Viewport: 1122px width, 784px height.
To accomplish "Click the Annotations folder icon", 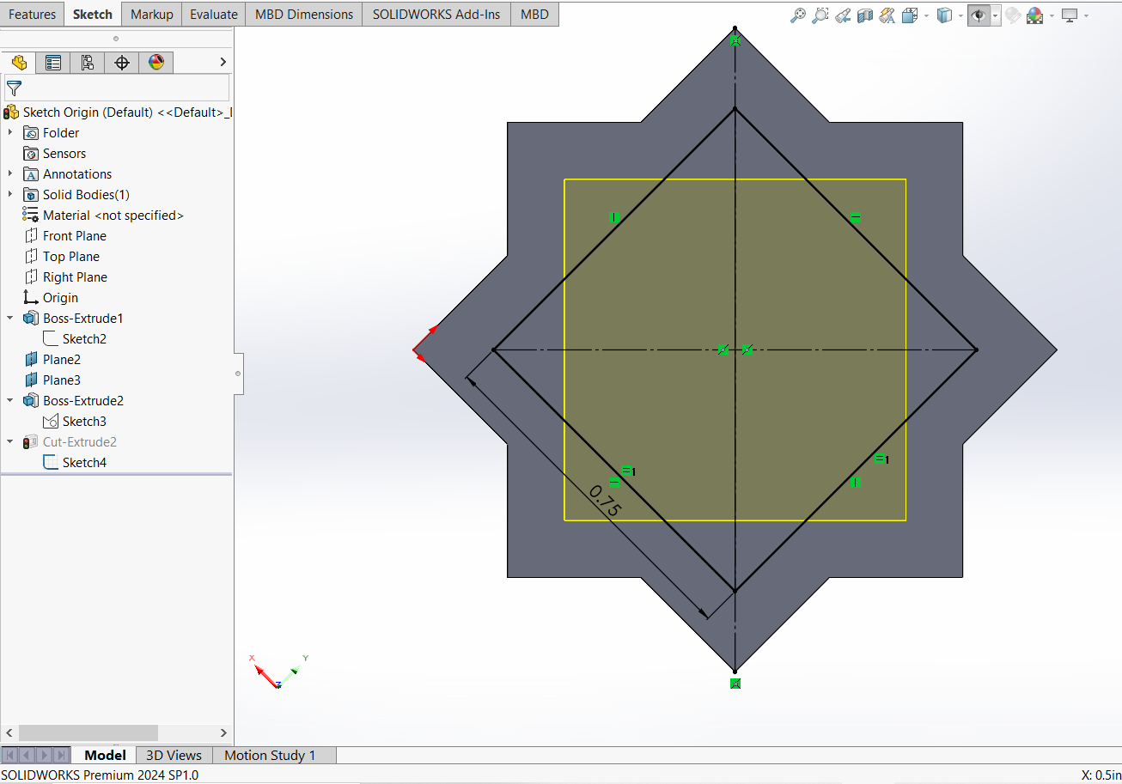I will coord(31,174).
